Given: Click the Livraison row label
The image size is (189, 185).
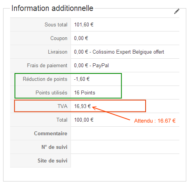Looking at the screenshot, I should [x=58, y=52].
